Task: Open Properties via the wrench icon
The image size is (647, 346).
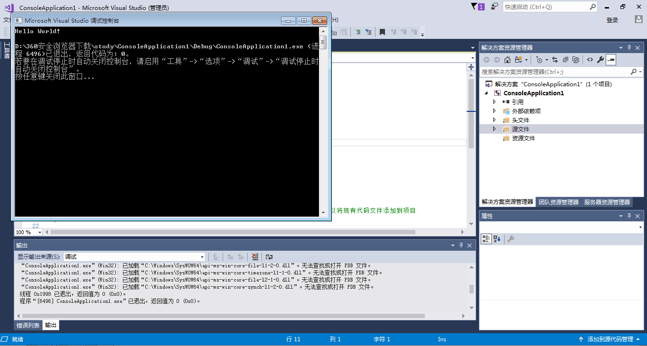Action: pos(601,59)
